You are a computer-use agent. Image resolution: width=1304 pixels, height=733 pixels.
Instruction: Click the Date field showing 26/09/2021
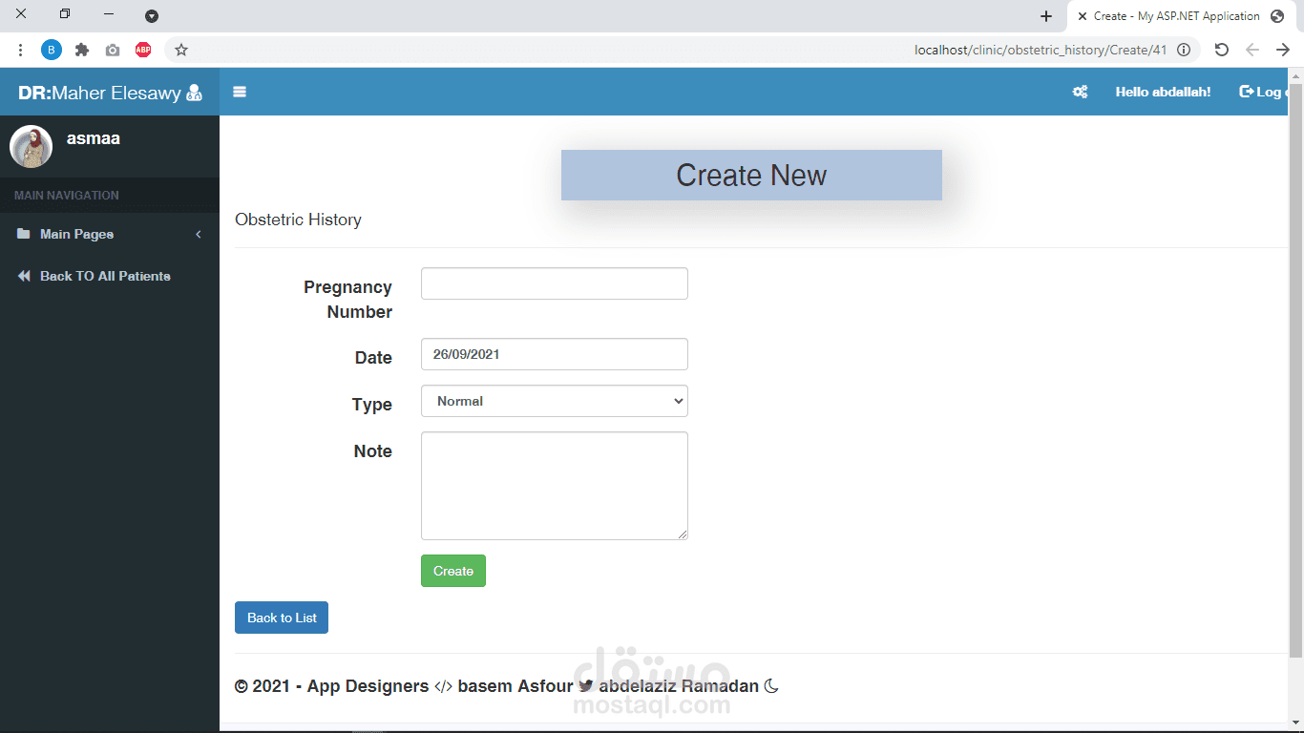point(555,354)
